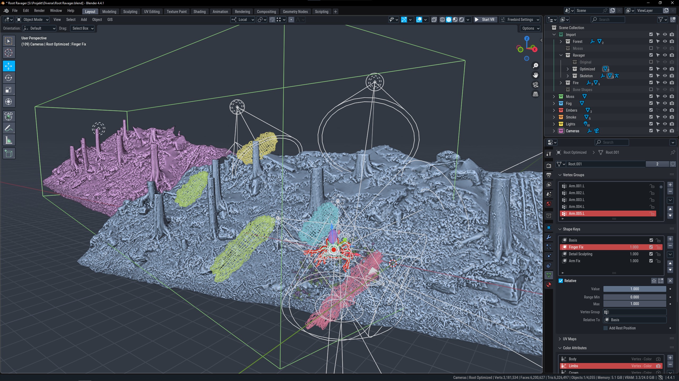Switch to the Geometry Nodes workspace
Screen dimensions: 679x381
[295, 12]
